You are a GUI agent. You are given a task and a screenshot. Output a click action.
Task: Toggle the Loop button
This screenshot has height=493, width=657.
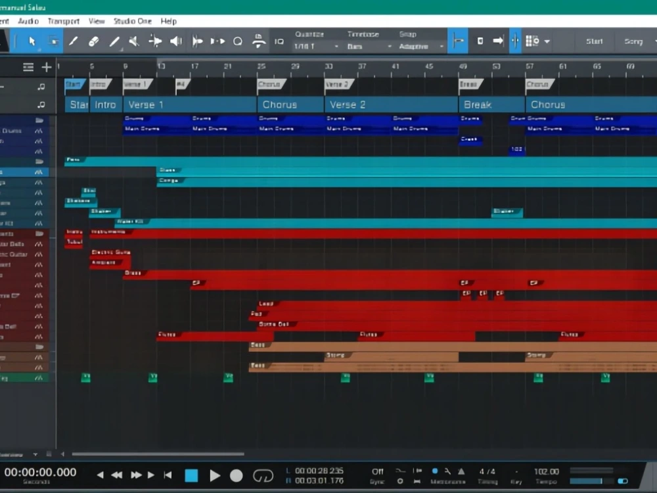point(263,476)
